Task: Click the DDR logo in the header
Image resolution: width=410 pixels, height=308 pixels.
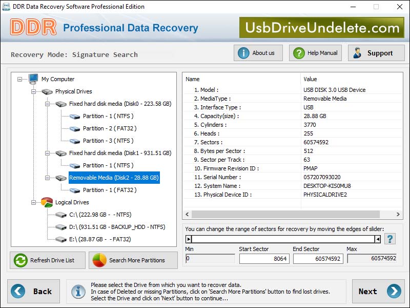Action: point(33,27)
